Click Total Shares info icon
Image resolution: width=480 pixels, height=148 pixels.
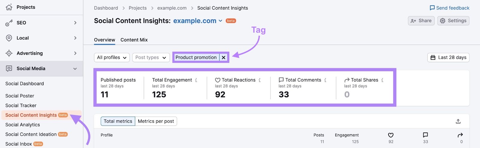tap(382, 80)
